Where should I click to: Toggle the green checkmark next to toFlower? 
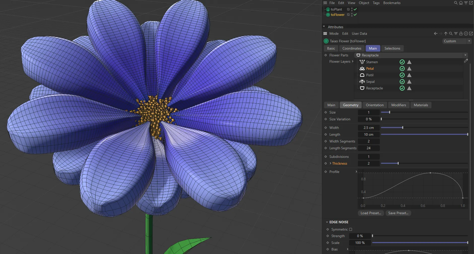pos(355,15)
